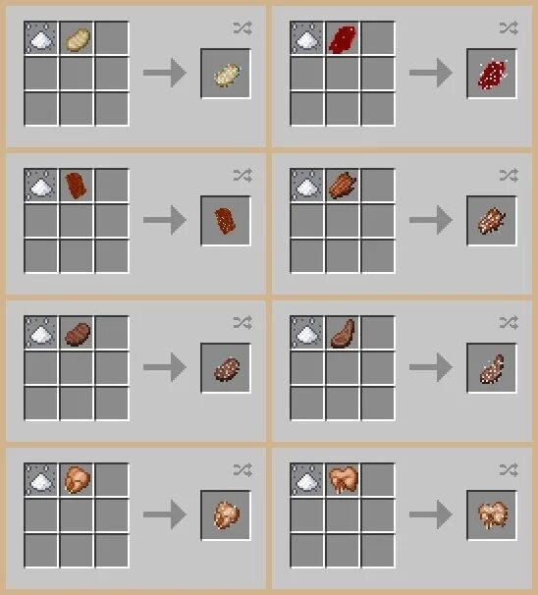
Task: Click the salt pile in the chicken recipe
Action: [x=40, y=480]
